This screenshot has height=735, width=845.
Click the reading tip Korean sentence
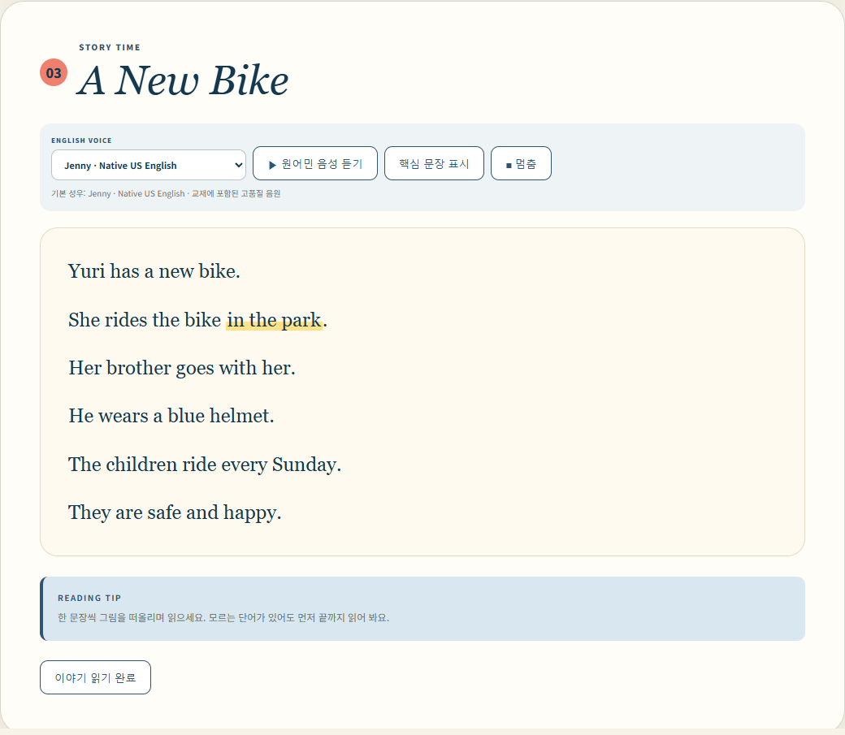pyautogui.click(x=223, y=617)
